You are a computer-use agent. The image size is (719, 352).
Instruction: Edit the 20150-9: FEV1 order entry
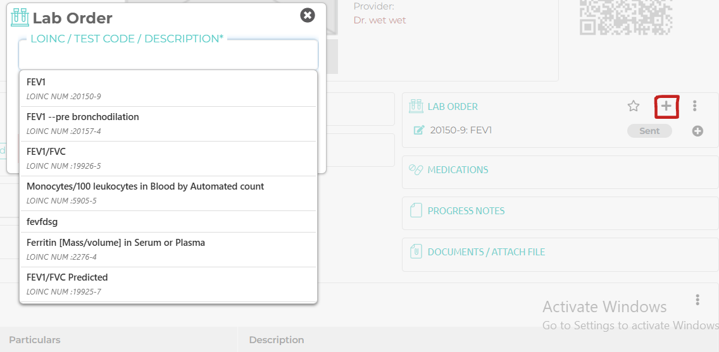[418, 130]
